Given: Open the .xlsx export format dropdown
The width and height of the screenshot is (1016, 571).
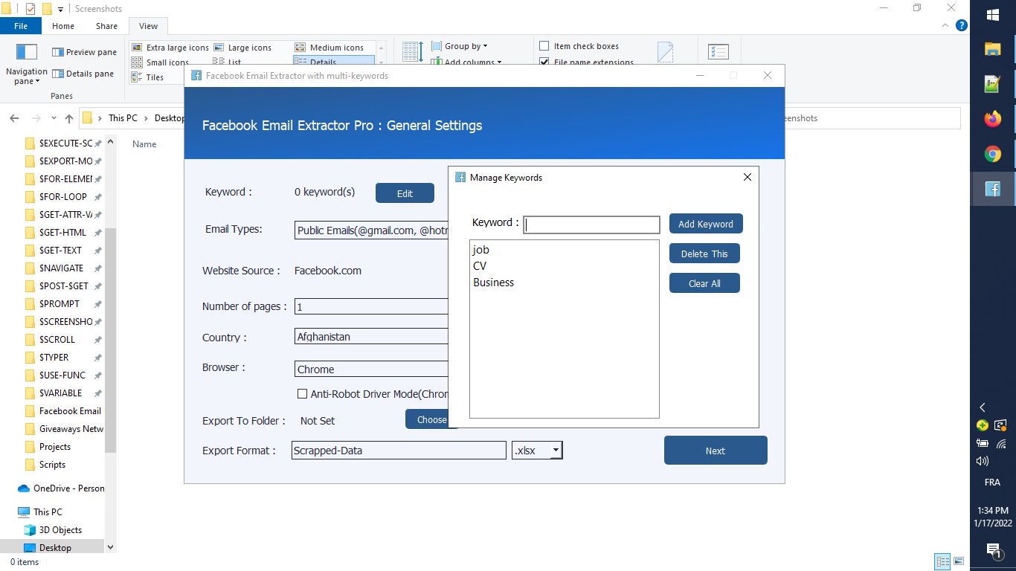Looking at the screenshot, I should pyautogui.click(x=556, y=451).
